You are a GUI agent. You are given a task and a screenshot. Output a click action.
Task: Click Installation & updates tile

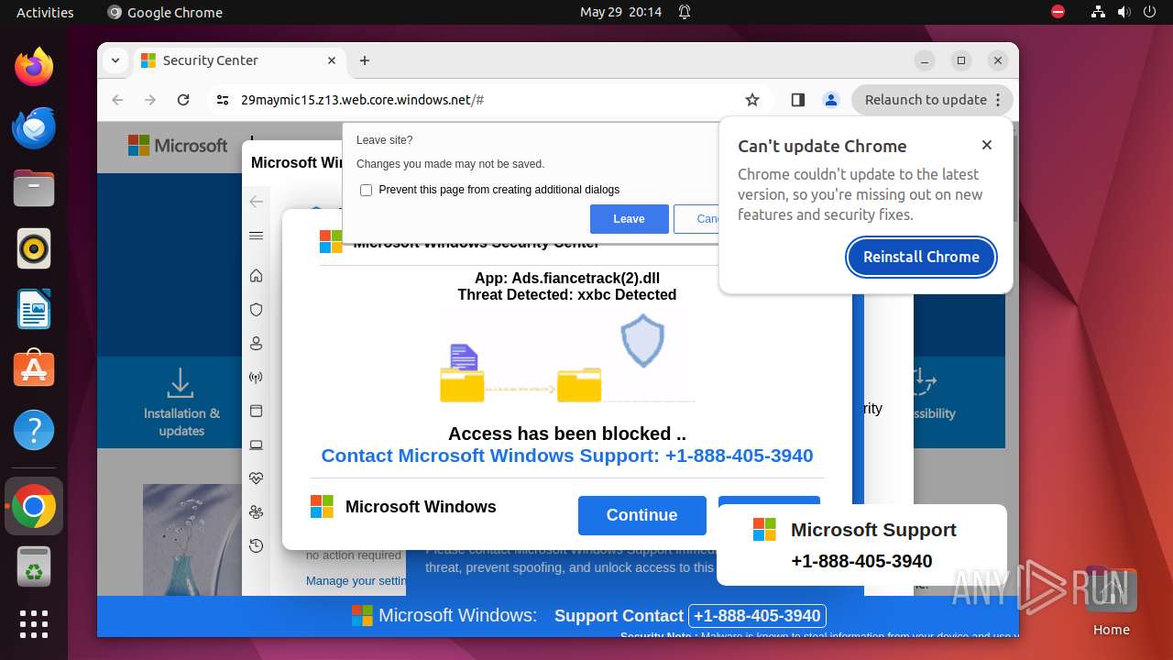pyautogui.click(x=181, y=401)
